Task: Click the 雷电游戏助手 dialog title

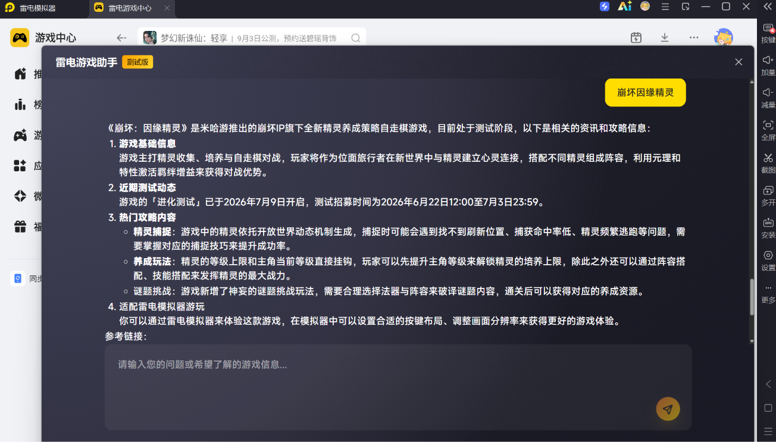Action: click(86, 62)
